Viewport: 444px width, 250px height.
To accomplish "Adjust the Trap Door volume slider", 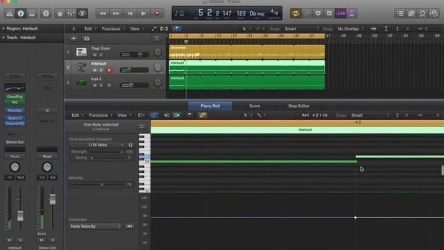I will [x=134, y=54].
